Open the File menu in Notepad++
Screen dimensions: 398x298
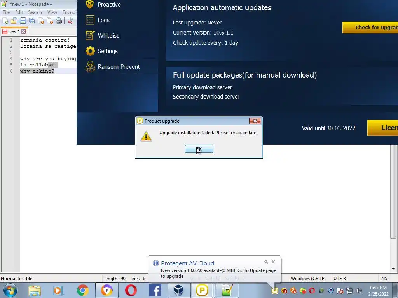(x=6, y=12)
